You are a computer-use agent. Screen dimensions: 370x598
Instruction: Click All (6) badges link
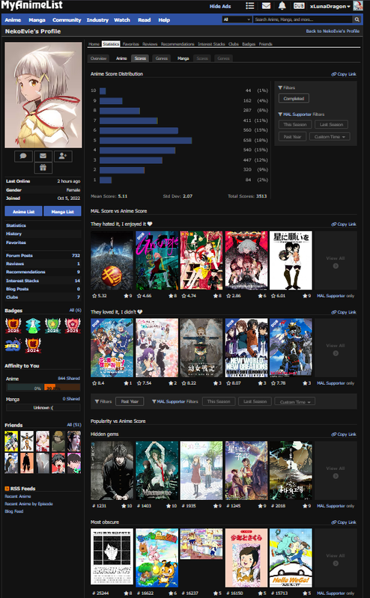click(x=75, y=311)
